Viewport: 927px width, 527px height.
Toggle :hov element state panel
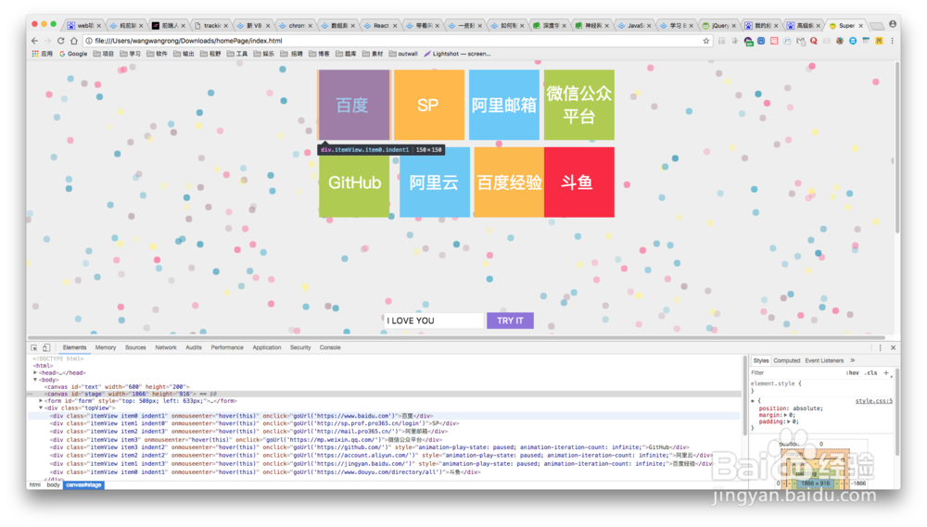click(852, 373)
